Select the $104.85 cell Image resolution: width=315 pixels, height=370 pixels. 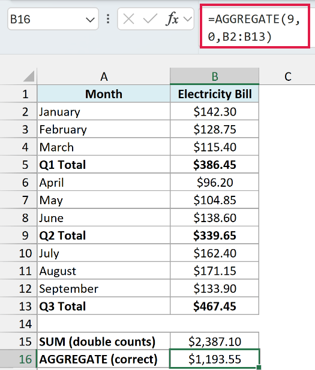click(x=214, y=200)
